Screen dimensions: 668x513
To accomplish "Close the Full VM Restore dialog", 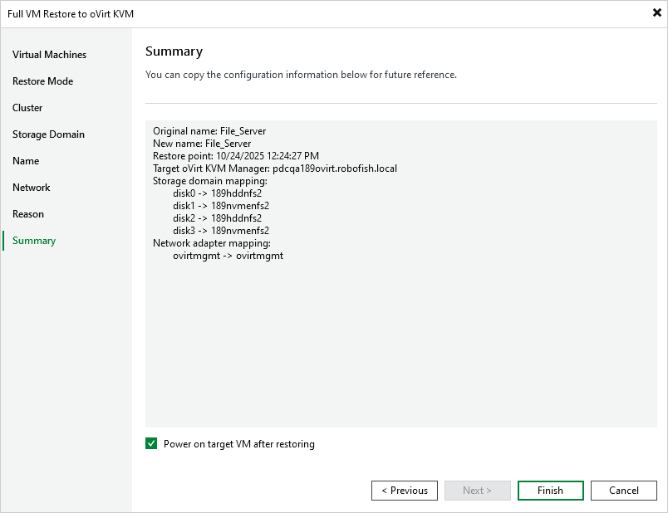I will tap(656, 12).
